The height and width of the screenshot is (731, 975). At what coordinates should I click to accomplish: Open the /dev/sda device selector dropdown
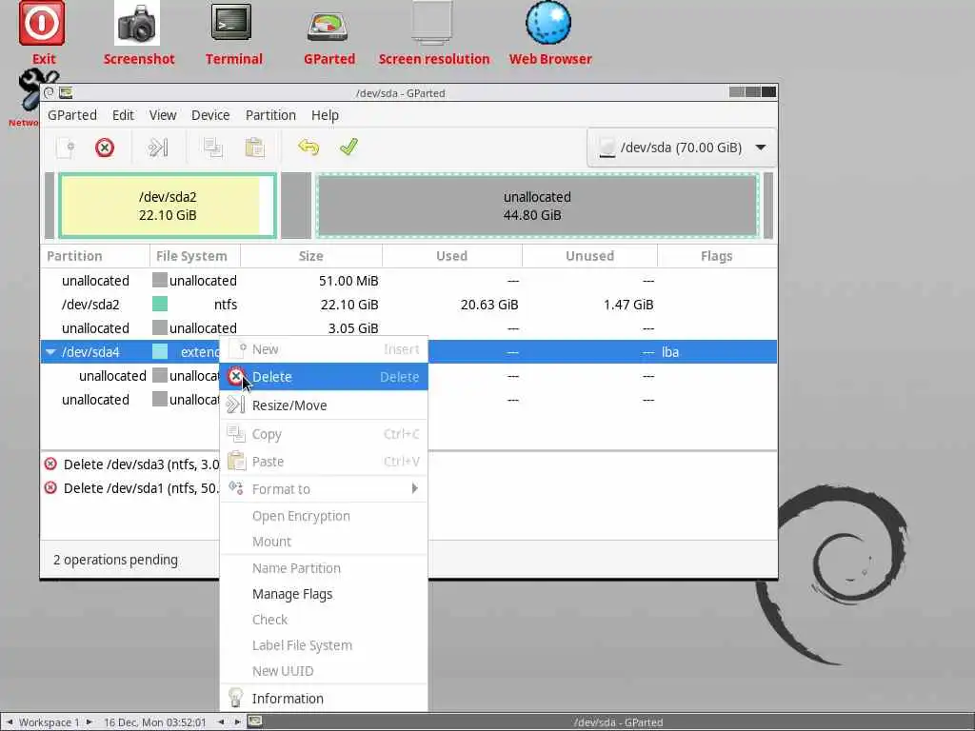[681, 148]
